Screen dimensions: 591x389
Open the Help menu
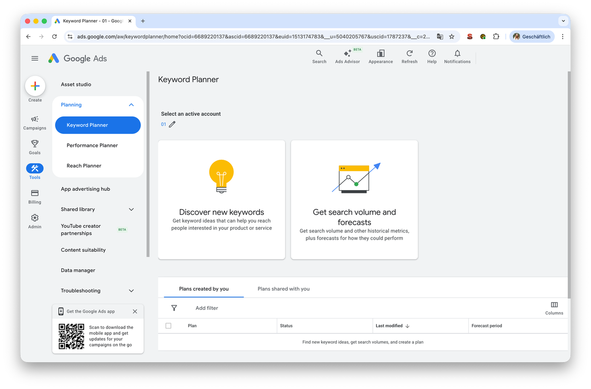(432, 57)
